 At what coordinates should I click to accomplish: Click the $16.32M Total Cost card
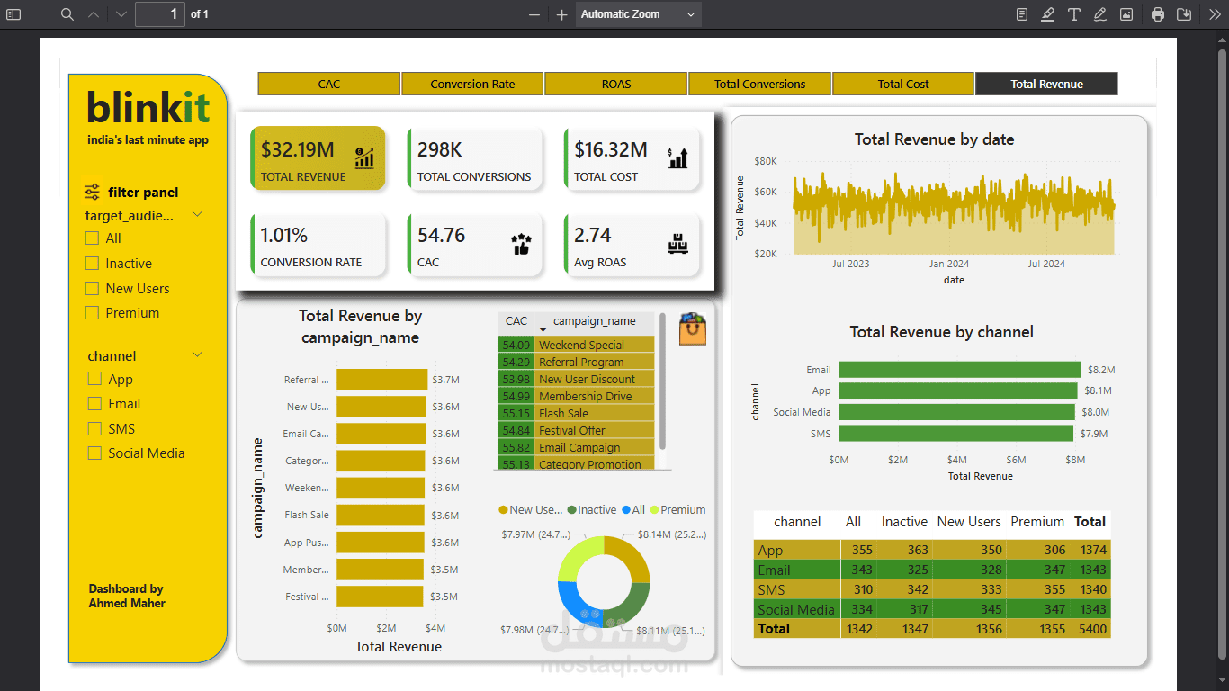(632, 158)
